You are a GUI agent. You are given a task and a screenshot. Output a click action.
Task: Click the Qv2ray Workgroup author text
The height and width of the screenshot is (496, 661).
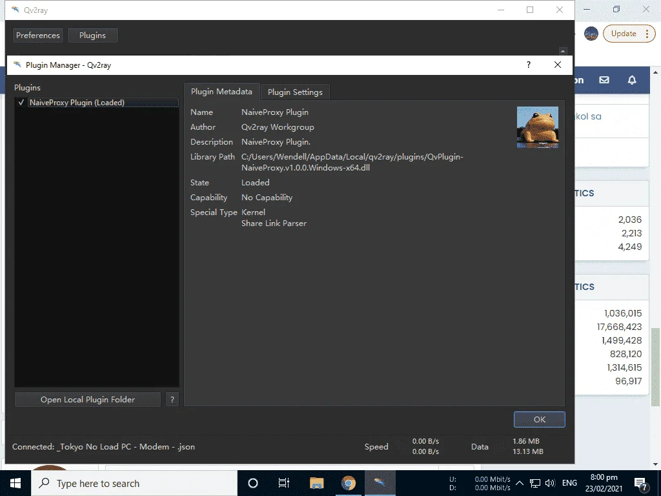coord(278,127)
